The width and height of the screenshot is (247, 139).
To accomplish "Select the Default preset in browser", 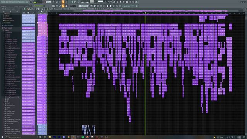I will click(x=8, y=107).
